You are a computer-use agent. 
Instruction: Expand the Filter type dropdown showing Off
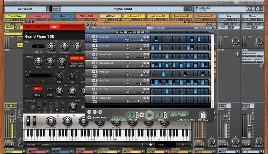[39, 75]
